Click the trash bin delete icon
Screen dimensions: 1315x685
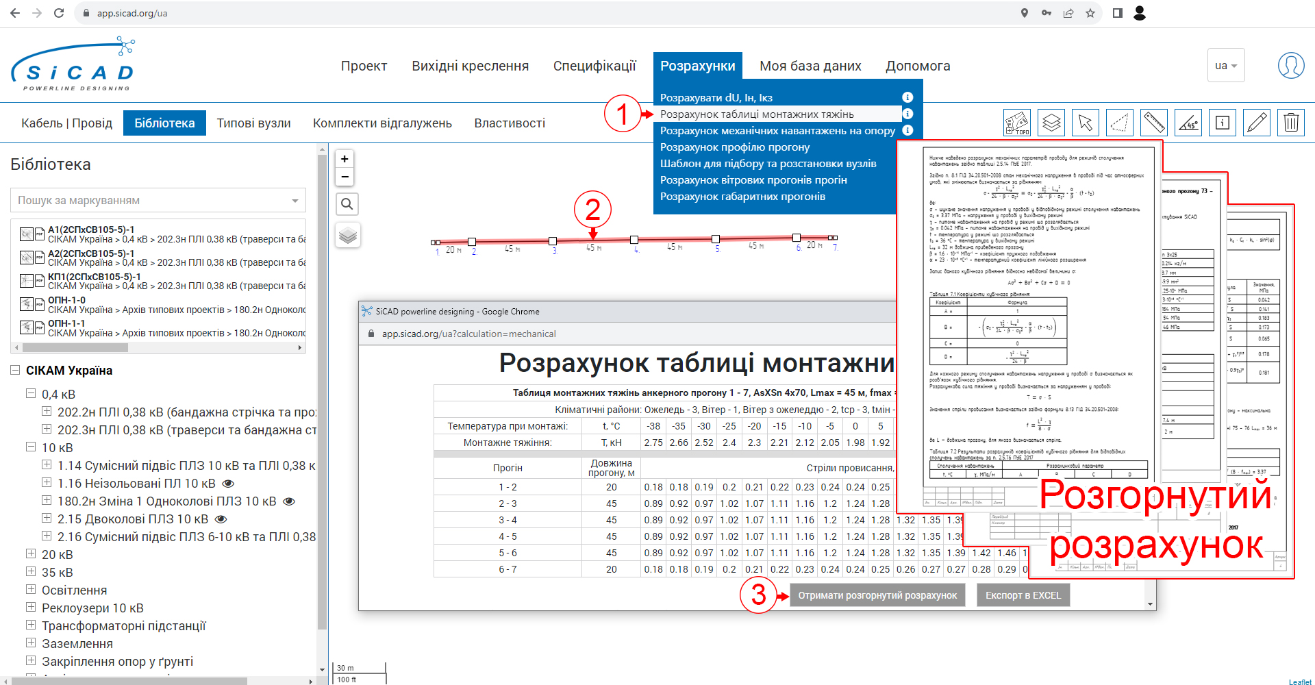pyautogui.click(x=1291, y=123)
